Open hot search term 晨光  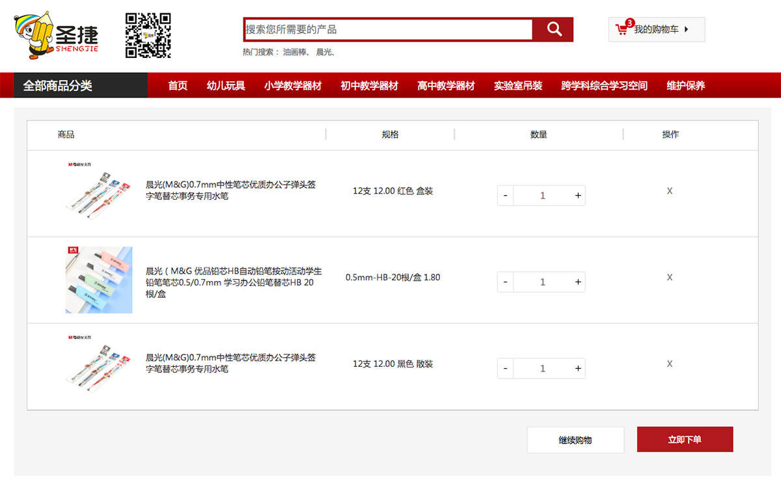tap(324, 52)
